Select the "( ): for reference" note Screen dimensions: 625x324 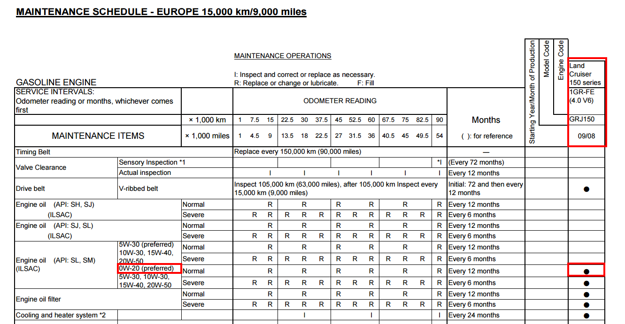coord(486,136)
